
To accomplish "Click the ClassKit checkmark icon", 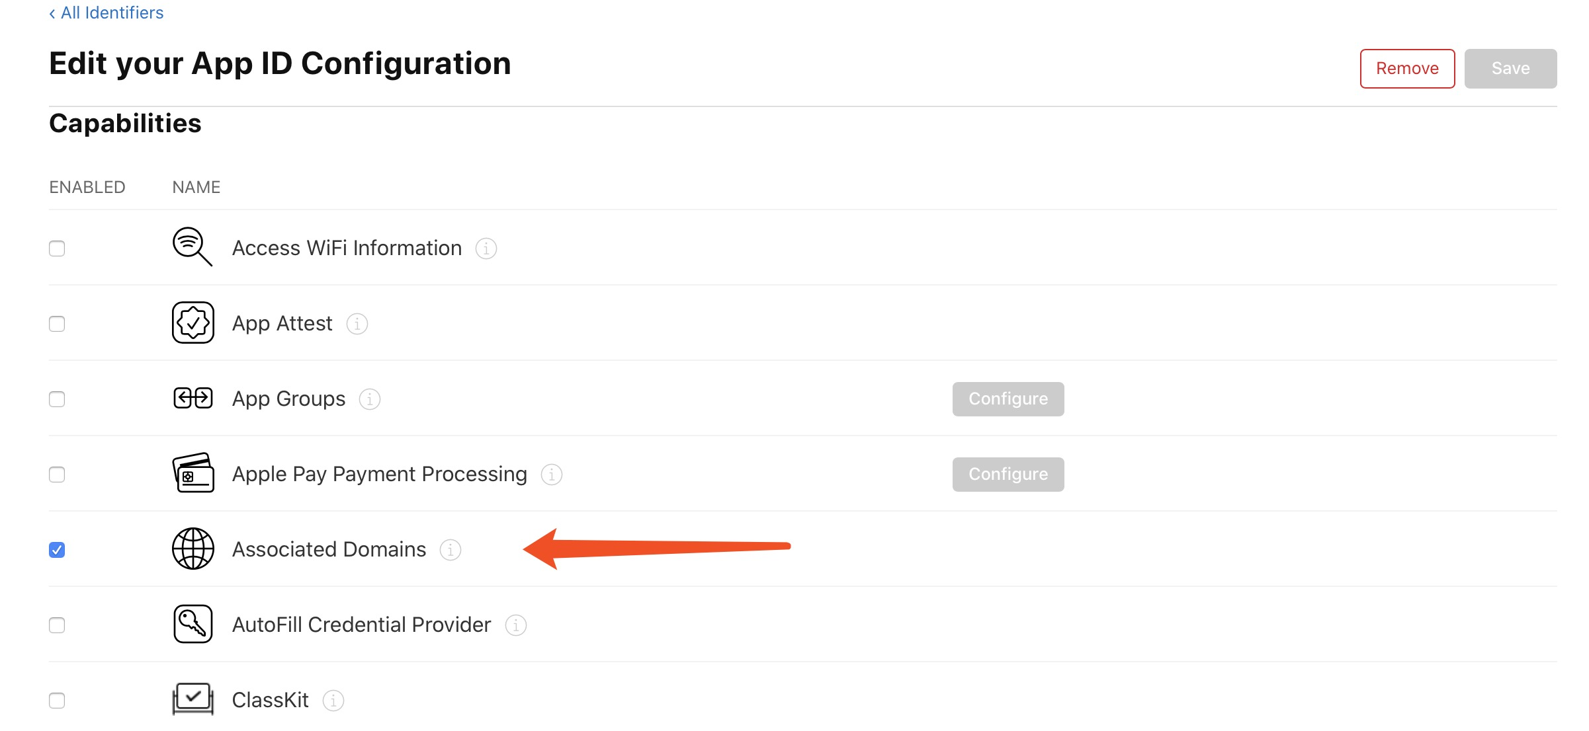I will pyautogui.click(x=193, y=698).
